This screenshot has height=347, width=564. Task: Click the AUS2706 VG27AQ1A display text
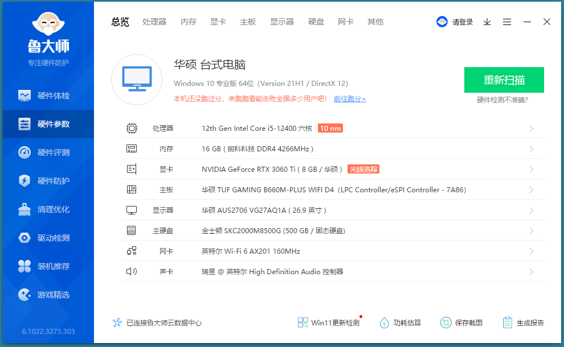click(264, 210)
